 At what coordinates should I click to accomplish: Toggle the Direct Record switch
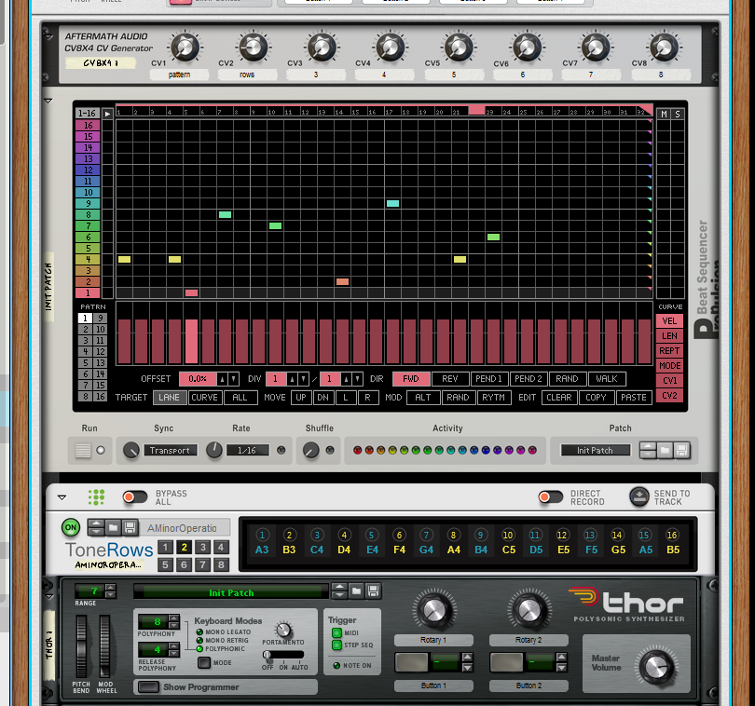(550, 497)
